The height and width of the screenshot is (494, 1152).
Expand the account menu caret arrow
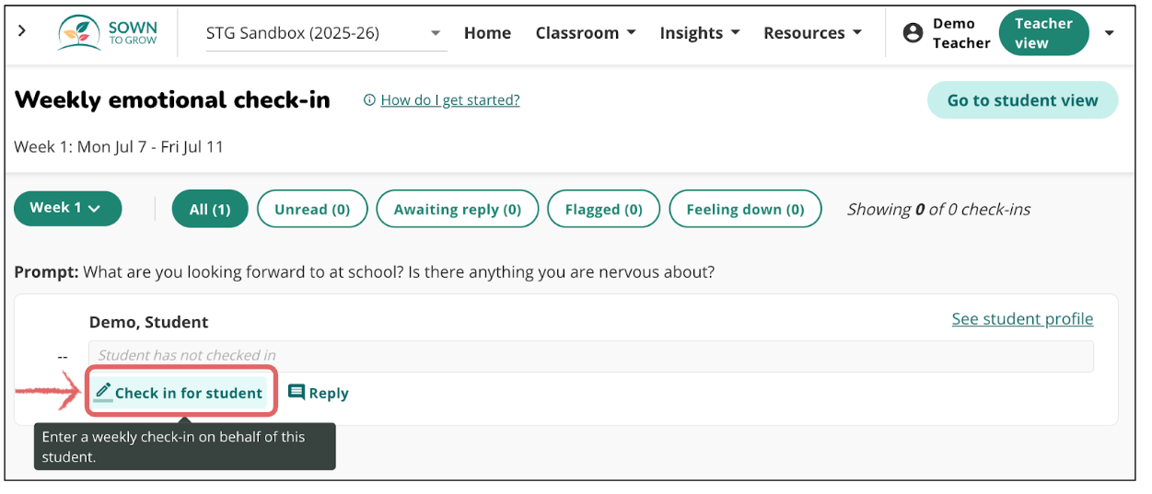coord(1109,33)
